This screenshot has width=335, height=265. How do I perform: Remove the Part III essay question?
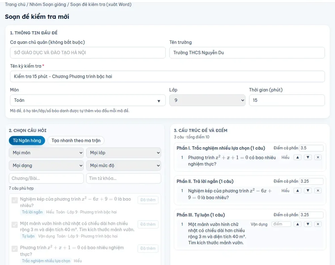tap(318, 224)
